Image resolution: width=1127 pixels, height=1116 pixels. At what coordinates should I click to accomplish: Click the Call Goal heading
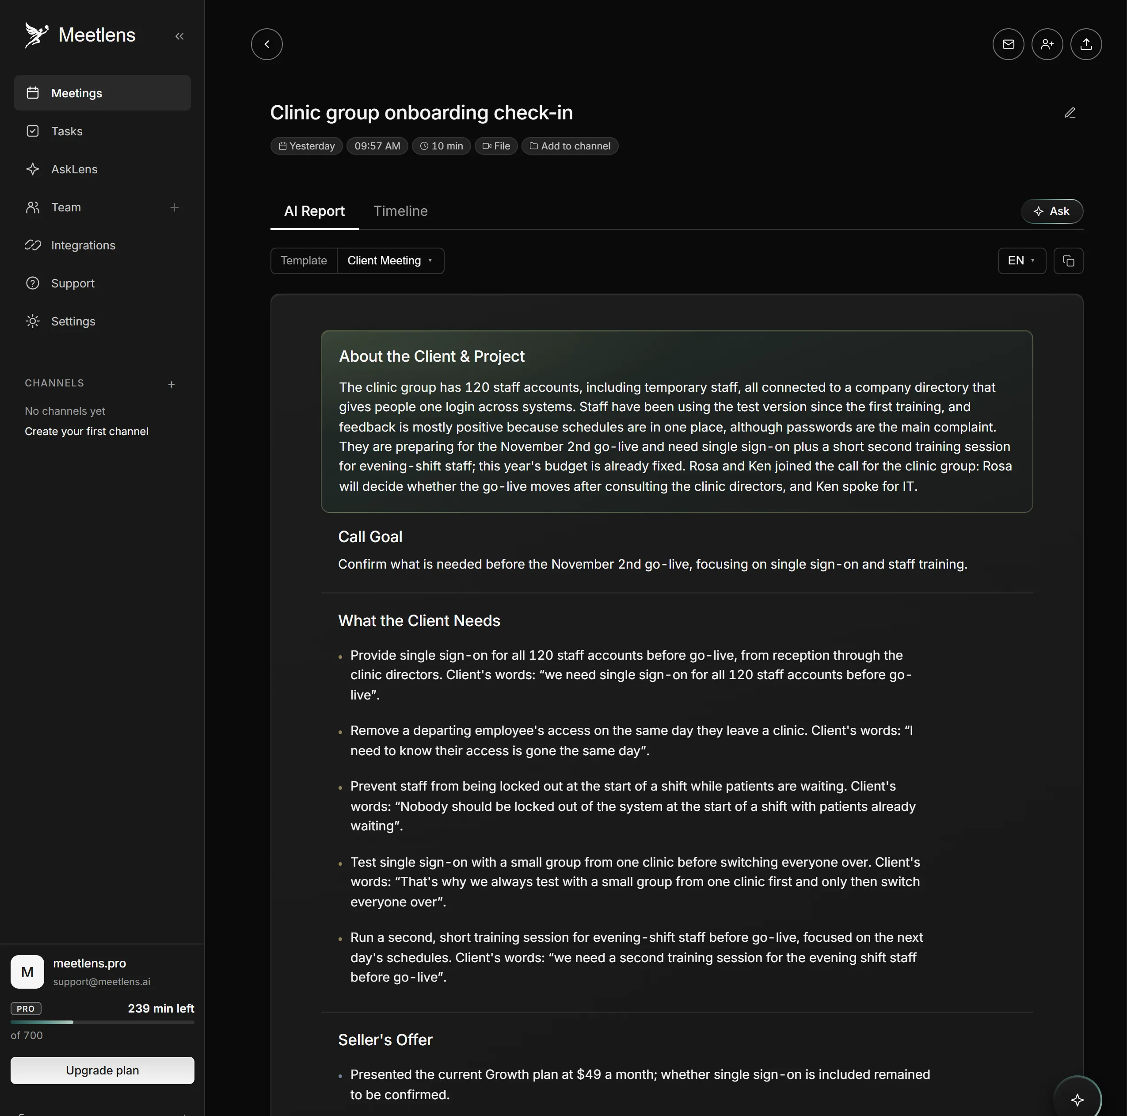(x=370, y=537)
